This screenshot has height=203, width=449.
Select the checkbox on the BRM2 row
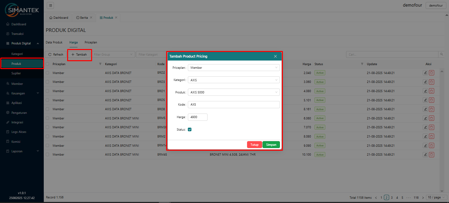tap(47, 136)
